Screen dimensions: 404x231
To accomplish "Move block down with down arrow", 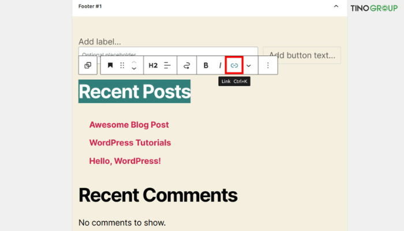I will click(x=134, y=69).
